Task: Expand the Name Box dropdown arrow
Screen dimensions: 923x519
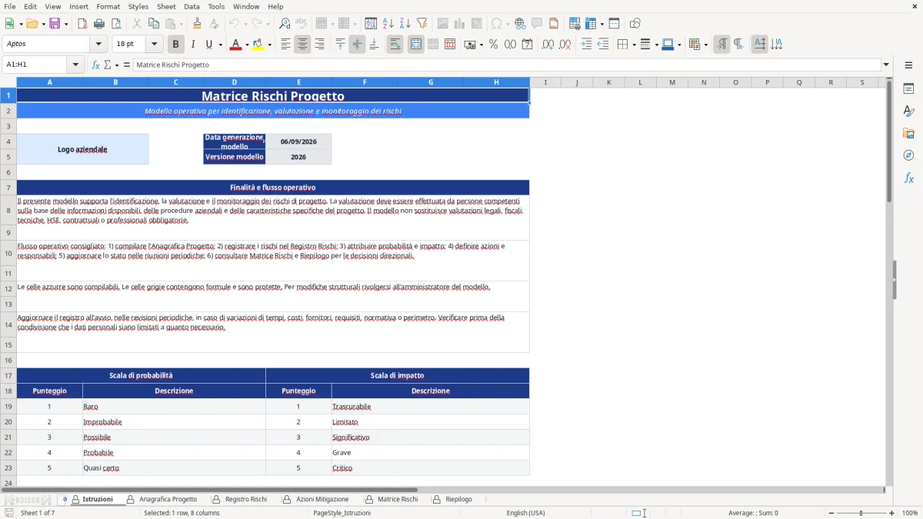Action: pyautogui.click(x=75, y=65)
